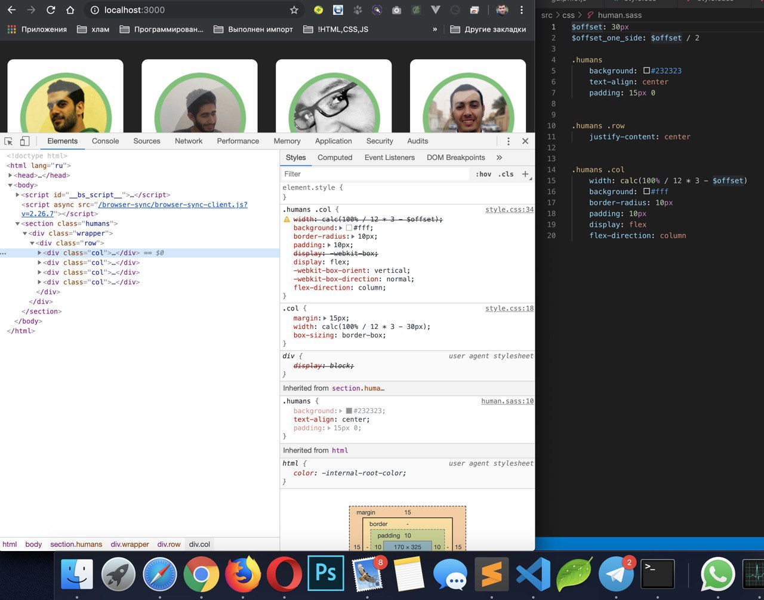The width and height of the screenshot is (764, 600).
Task: Close the DevTools panel
Action: click(x=525, y=141)
